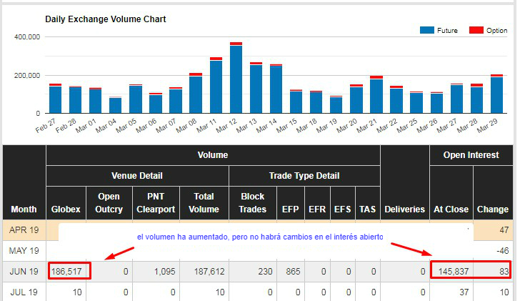520x301 pixels.
Task: Click the Deliveries column header
Action: click(x=404, y=209)
